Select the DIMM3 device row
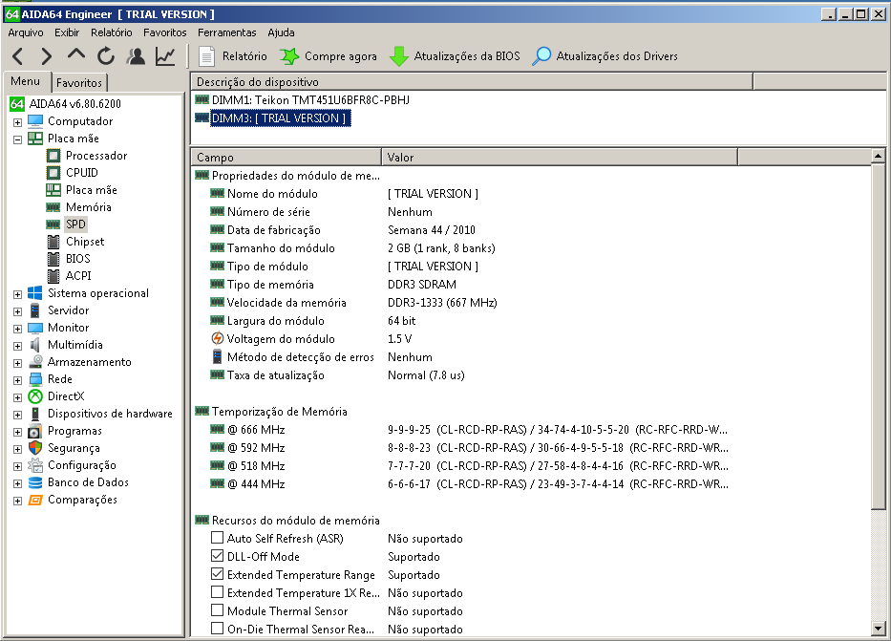 coord(280,118)
